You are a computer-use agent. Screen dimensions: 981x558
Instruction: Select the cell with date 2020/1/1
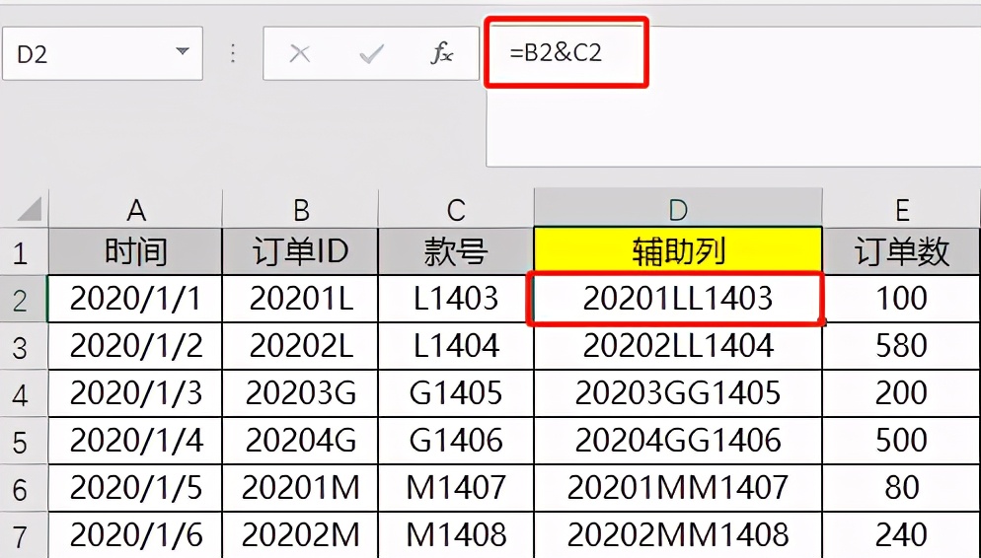click(136, 300)
